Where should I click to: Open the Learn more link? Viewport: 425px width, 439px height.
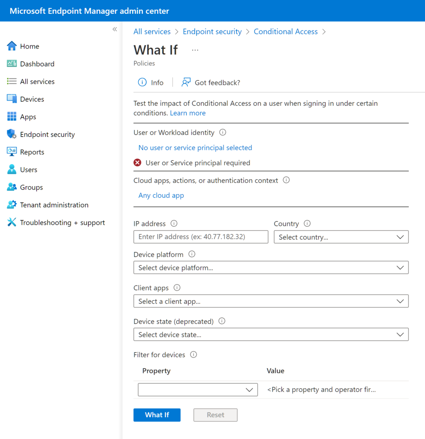point(188,113)
